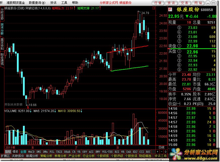Open the 策略分析 tab
220x162 pixels.
click(46, 156)
